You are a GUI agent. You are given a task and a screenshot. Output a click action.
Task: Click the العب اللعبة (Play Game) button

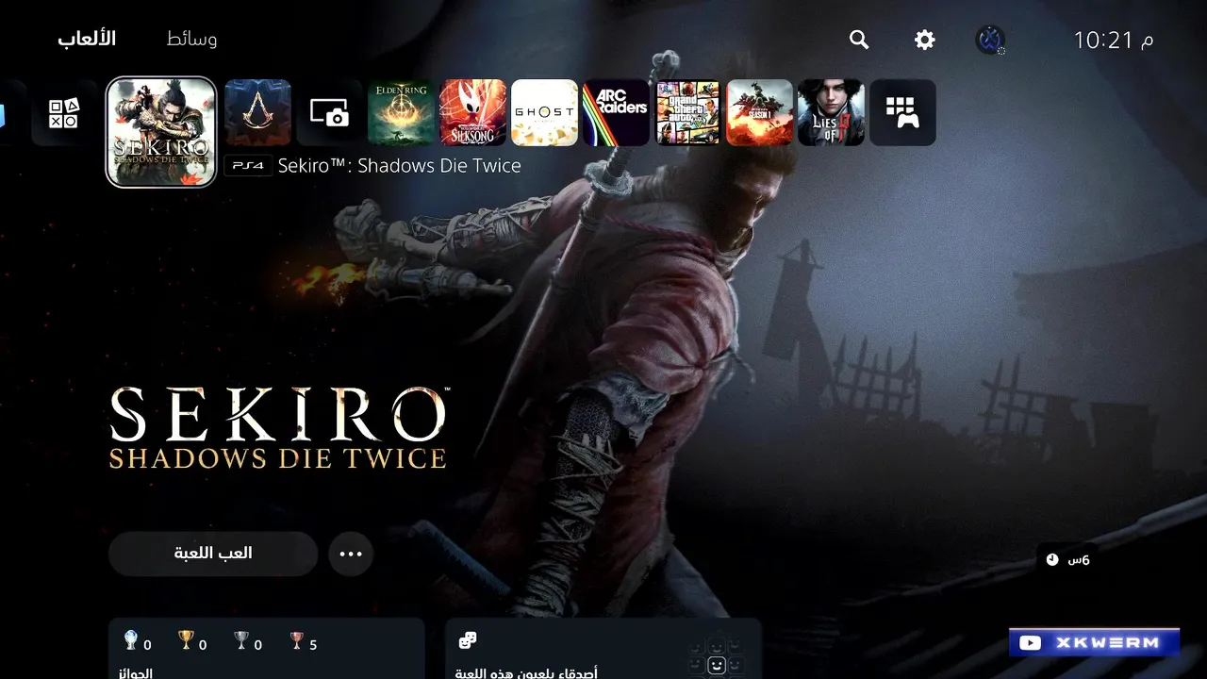click(213, 554)
